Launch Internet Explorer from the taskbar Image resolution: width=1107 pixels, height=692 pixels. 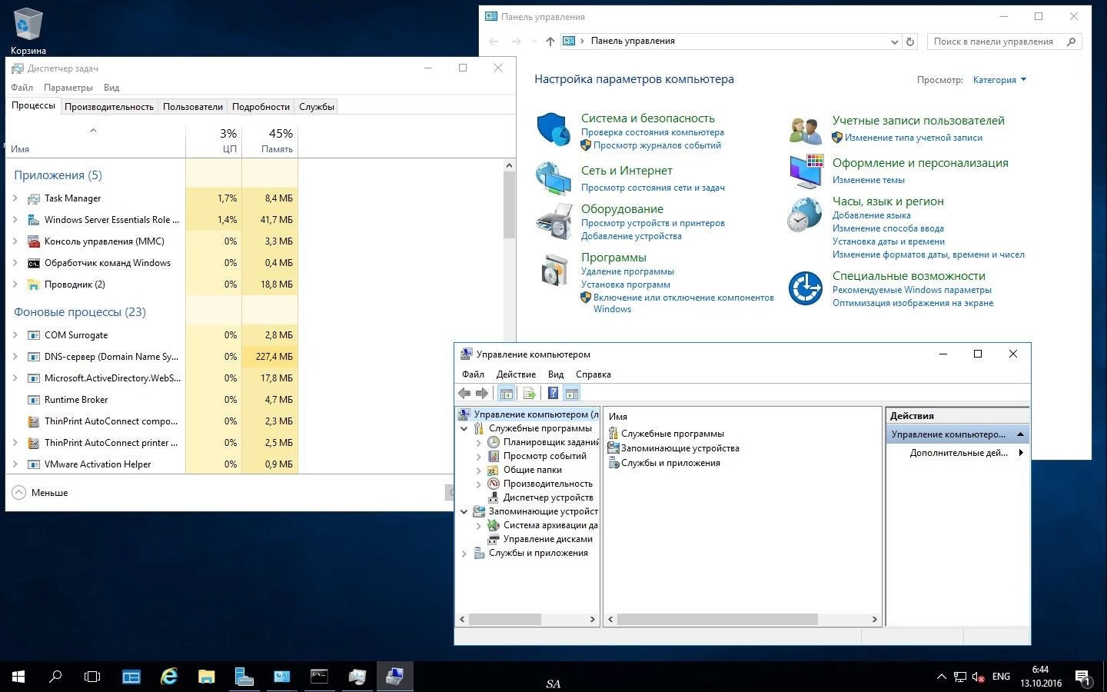pos(168,677)
